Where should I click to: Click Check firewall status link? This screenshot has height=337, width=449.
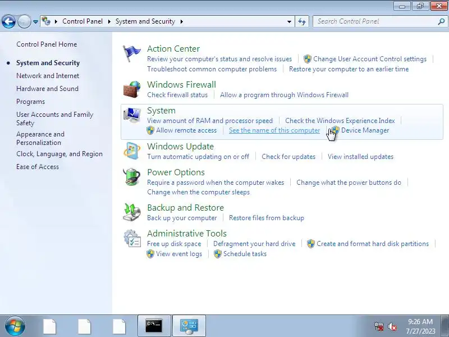tap(177, 95)
